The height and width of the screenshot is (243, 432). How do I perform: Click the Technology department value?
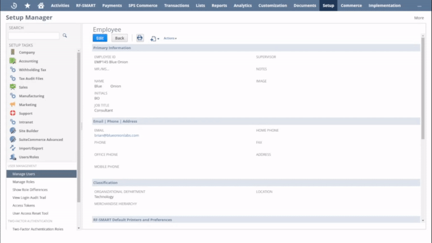click(x=104, y=197)
